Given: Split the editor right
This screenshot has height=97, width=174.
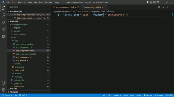Looking at the screenshot, I should tap(167, 7).
